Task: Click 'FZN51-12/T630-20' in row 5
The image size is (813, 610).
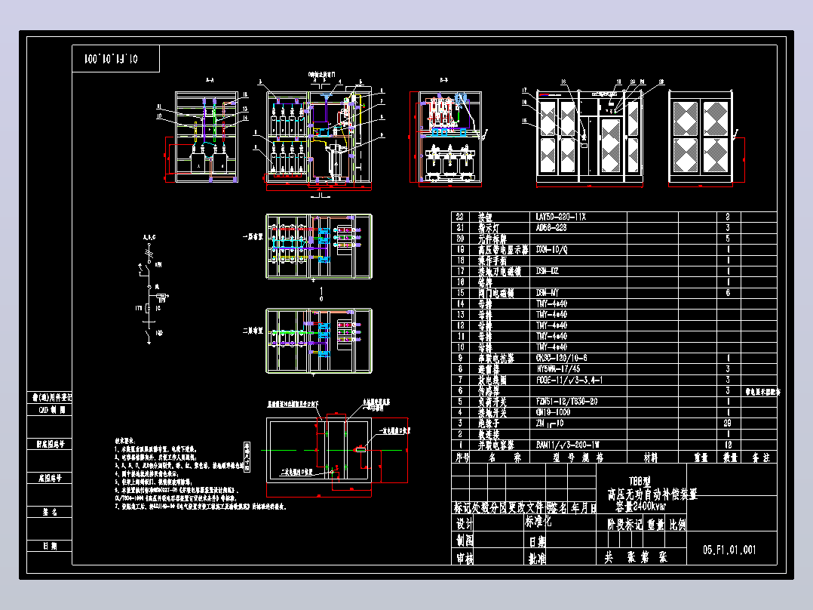Action: coord(566,402)
